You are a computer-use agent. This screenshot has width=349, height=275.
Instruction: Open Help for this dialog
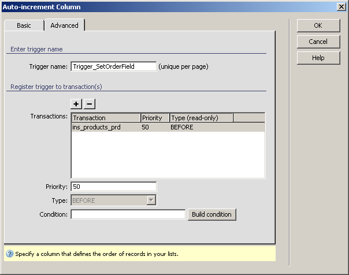click(x=318, y=58)
